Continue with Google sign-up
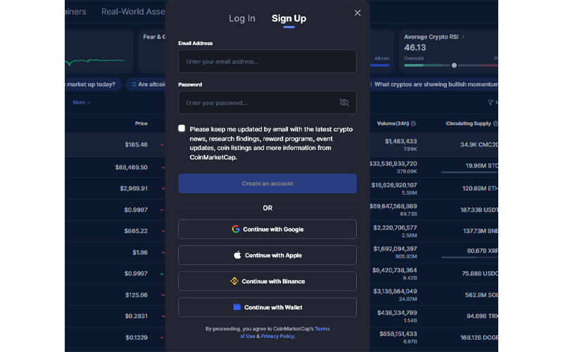The width and height of the screenshot is (563, 352). point(267,230)
